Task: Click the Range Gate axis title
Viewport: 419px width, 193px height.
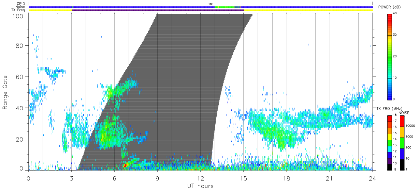Action: pyautogui.click(x=5, y=92)
